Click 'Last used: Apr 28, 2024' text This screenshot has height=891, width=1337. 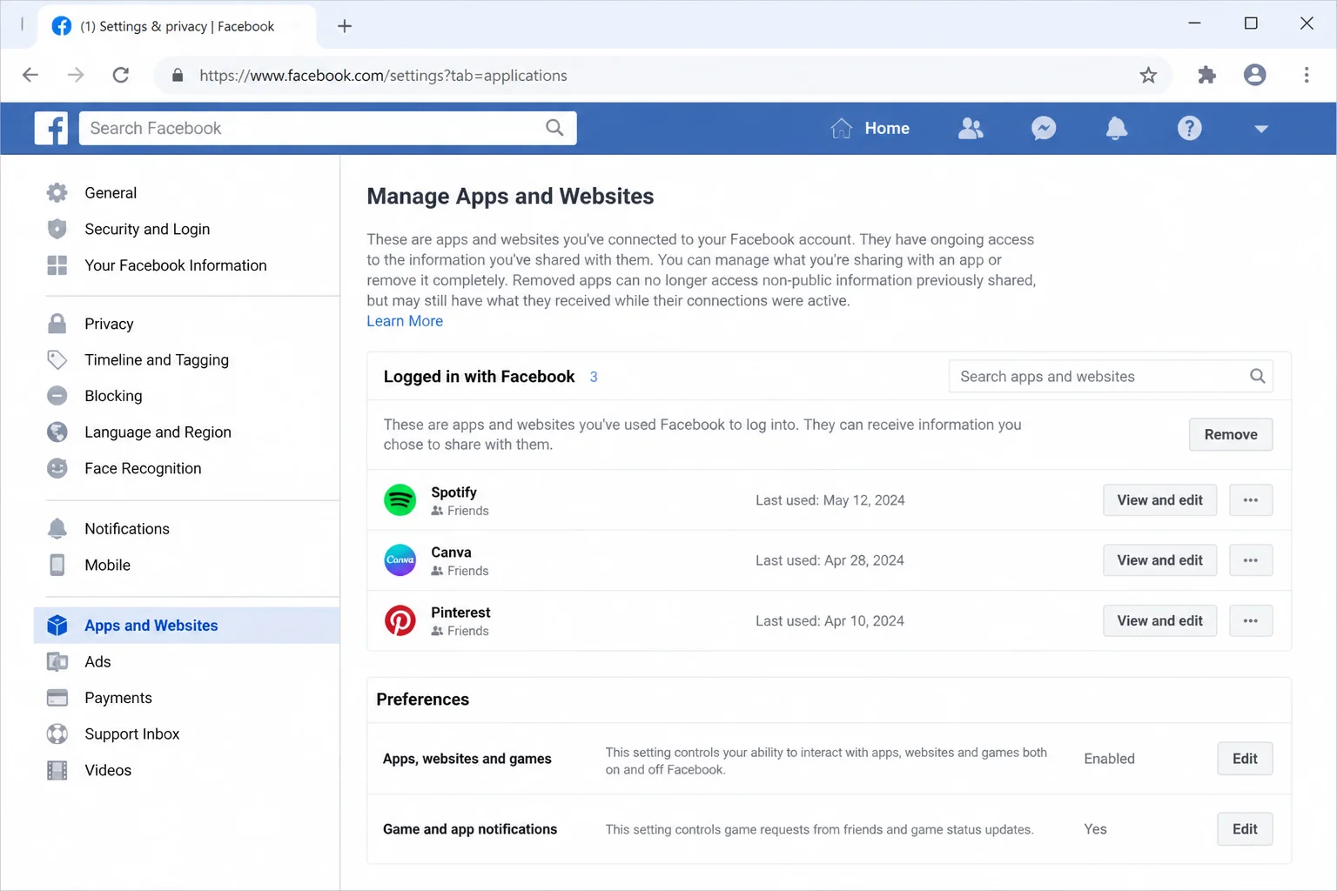830,560
